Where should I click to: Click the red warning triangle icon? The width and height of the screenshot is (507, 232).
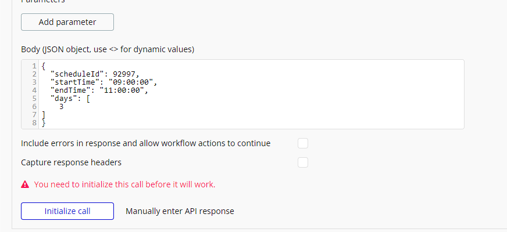(25, 184)
